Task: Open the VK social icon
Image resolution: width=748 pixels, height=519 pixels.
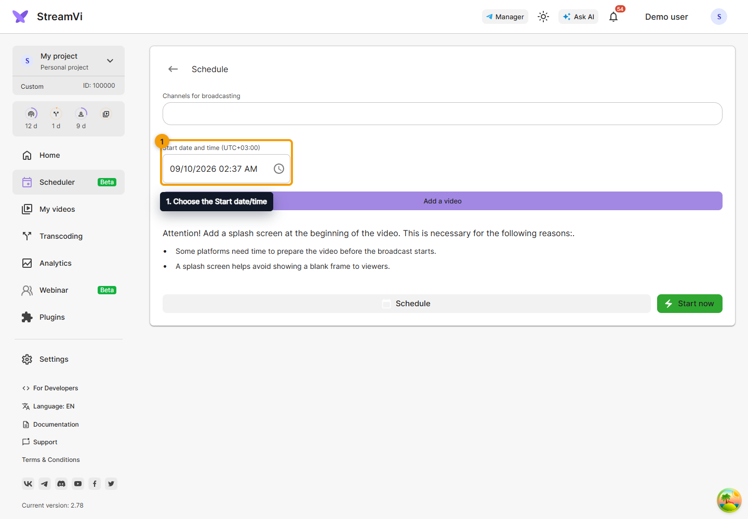Action: (x=28, y=484)
